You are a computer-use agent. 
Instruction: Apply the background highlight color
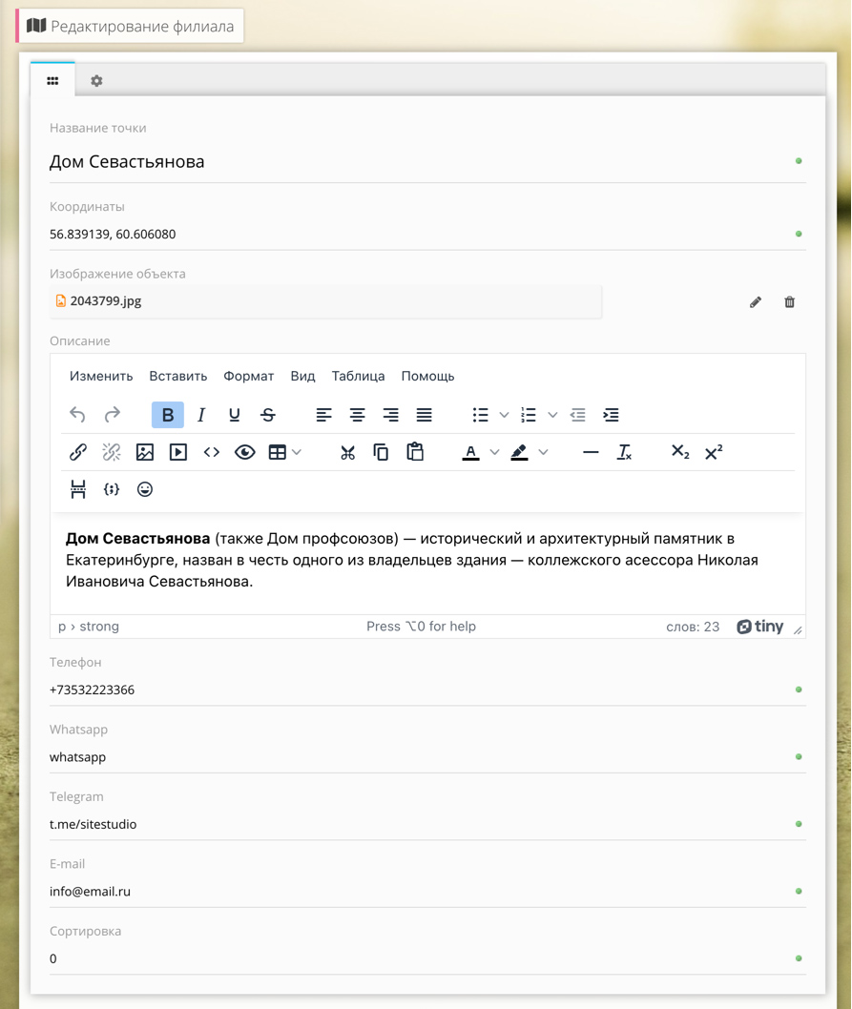click(519, 452)
